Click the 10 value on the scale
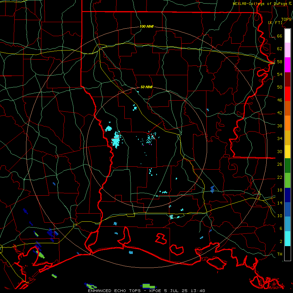This screenshot has width=293, height=293. tap(280, 216)
